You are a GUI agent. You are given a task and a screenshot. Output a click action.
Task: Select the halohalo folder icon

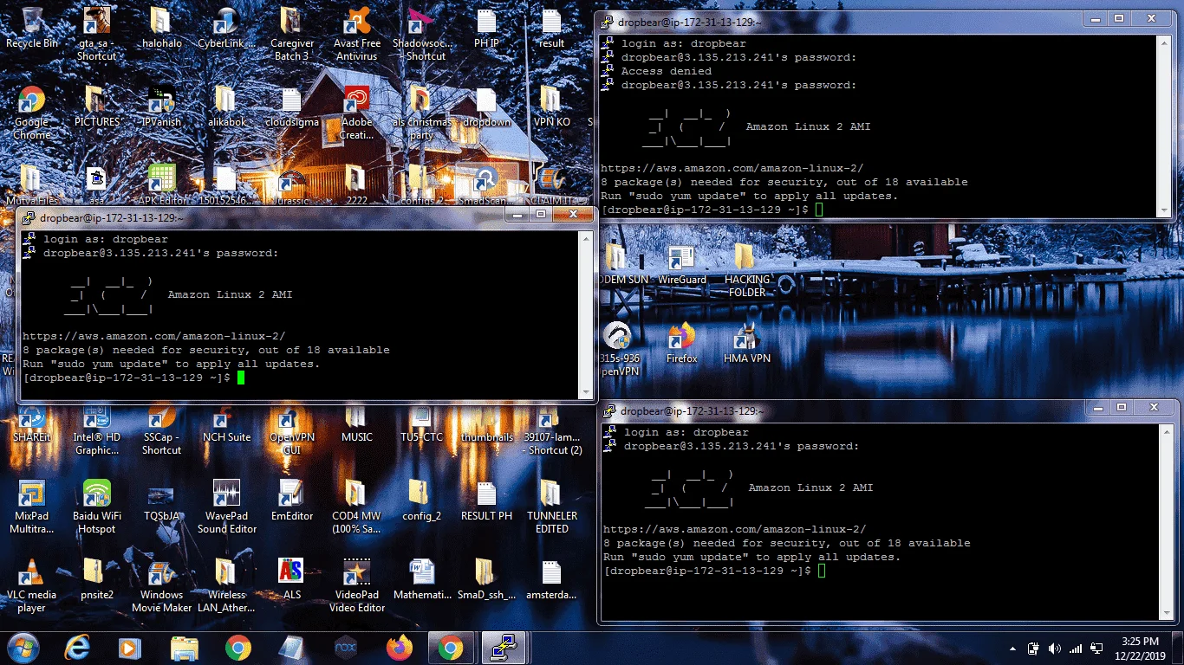pyautogui.click(x=160, y=28)
